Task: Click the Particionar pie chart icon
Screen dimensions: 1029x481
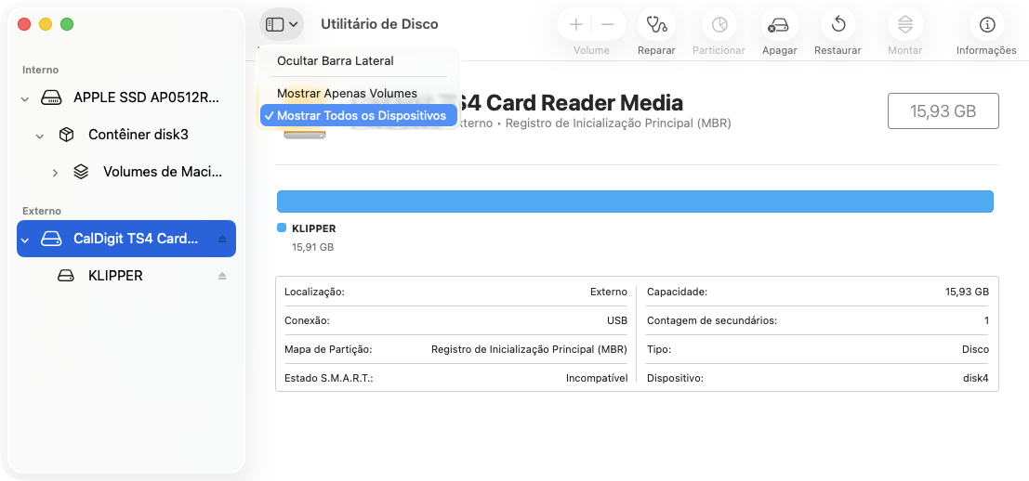Action: (x=719, y=25)
